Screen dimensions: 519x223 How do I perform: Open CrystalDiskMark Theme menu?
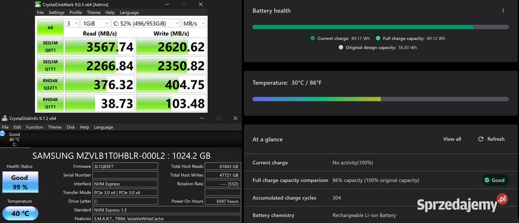(94, 12)
